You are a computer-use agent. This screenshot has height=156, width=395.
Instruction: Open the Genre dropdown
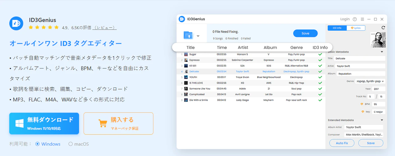click(x=370, y=81)
